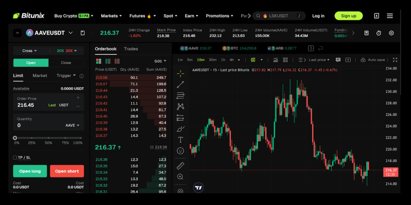Toggle chart fullscreen mode
The width and height of the screenshot is (411, 205).
point(395,60)
